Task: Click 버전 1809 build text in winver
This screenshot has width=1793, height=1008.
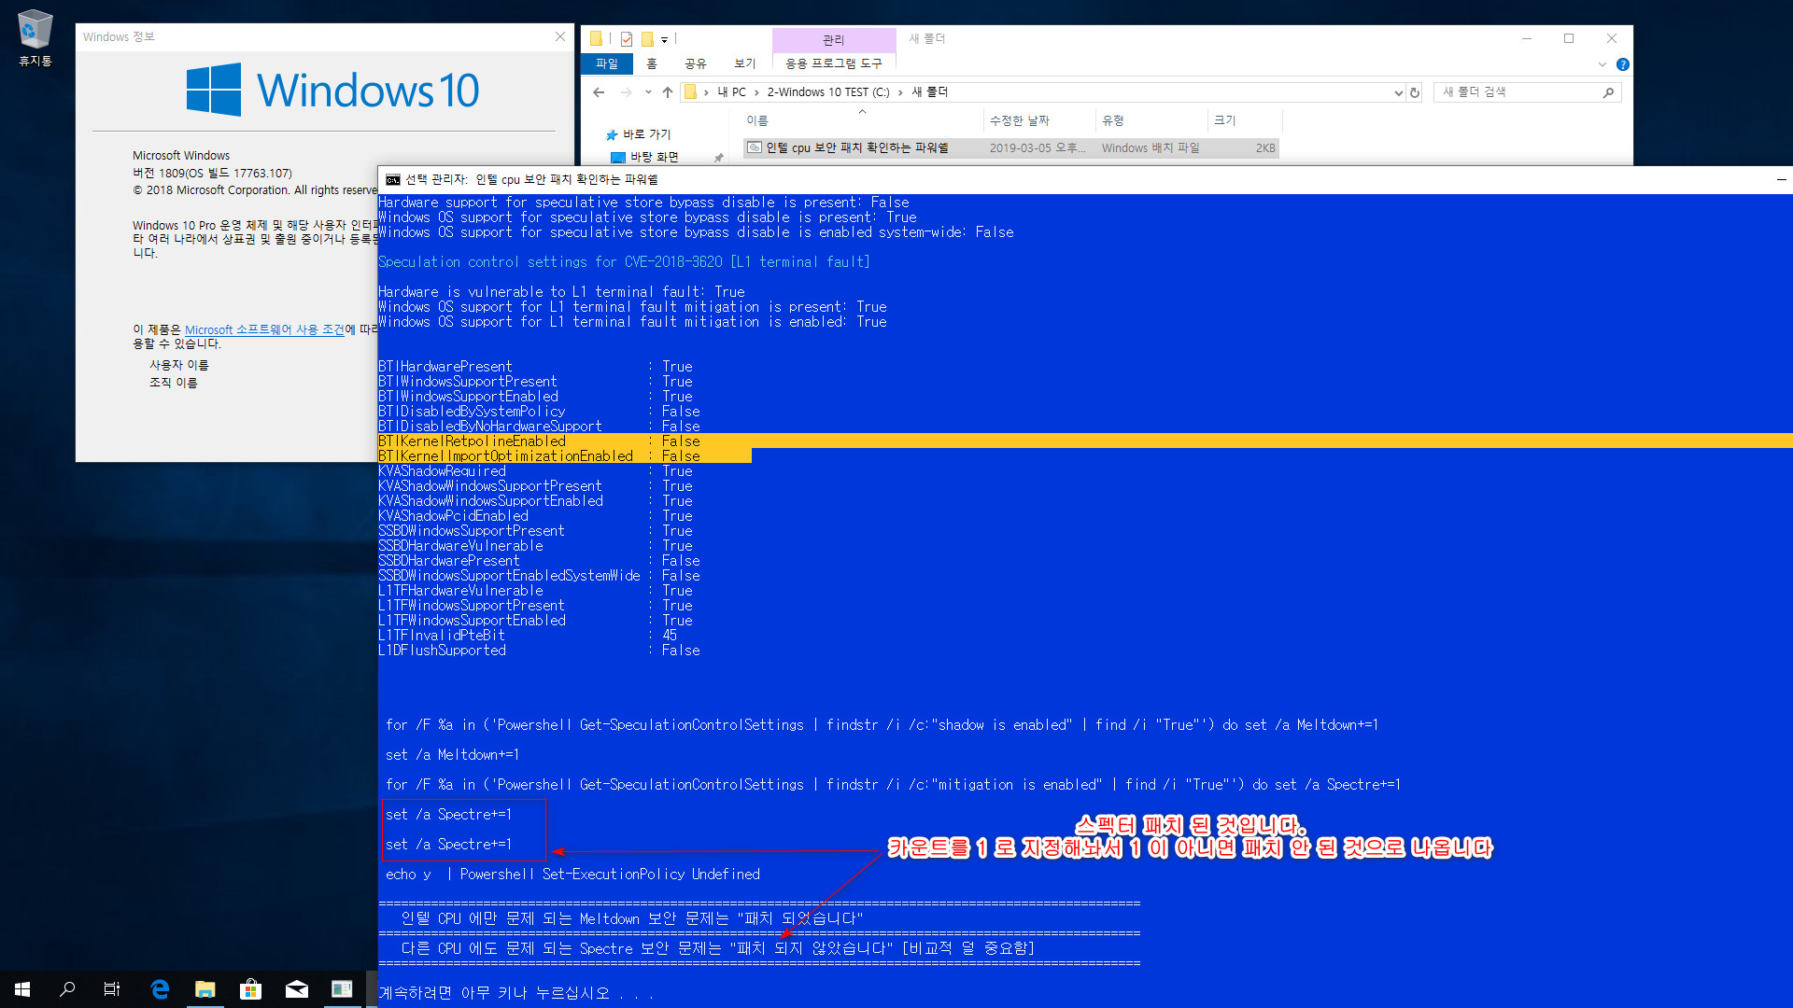Action: (x=212, y=174)
